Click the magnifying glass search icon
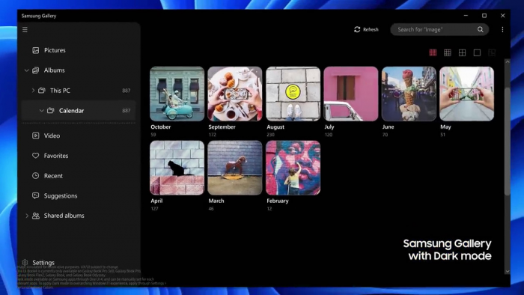Image resolution: width=524 pixels, height=295 pixels. pyautogui.click(x=481, y=29)
